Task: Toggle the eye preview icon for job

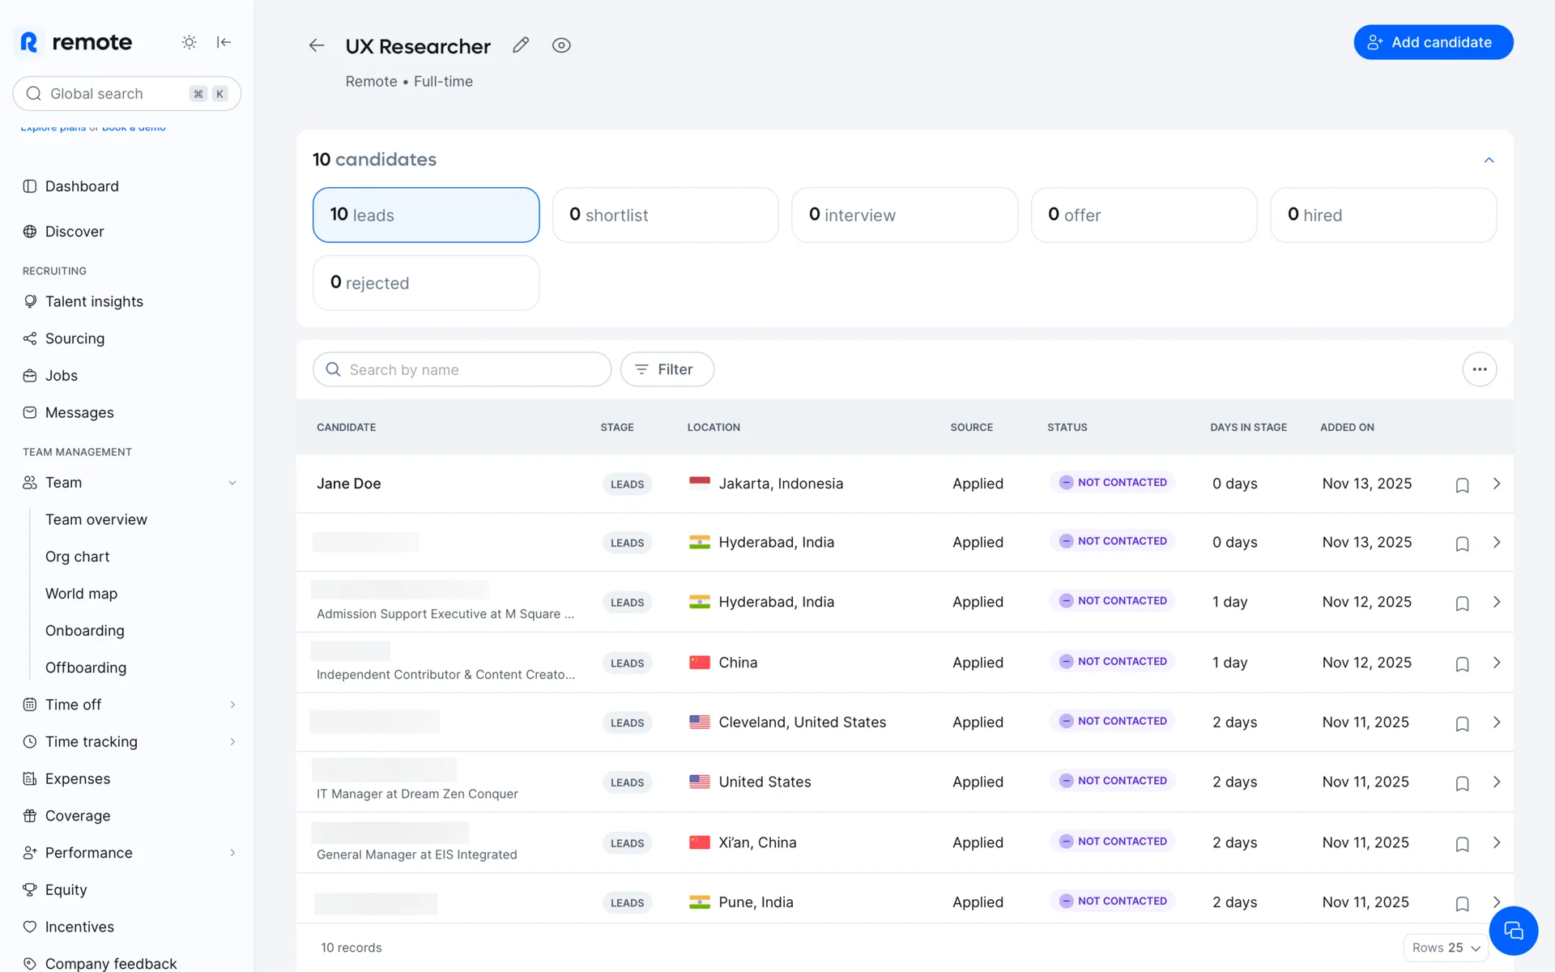Action: 561,45
